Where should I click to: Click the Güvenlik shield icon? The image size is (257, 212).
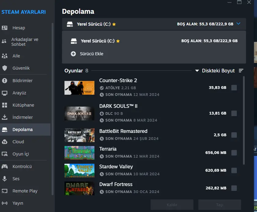tap(5, 68)
